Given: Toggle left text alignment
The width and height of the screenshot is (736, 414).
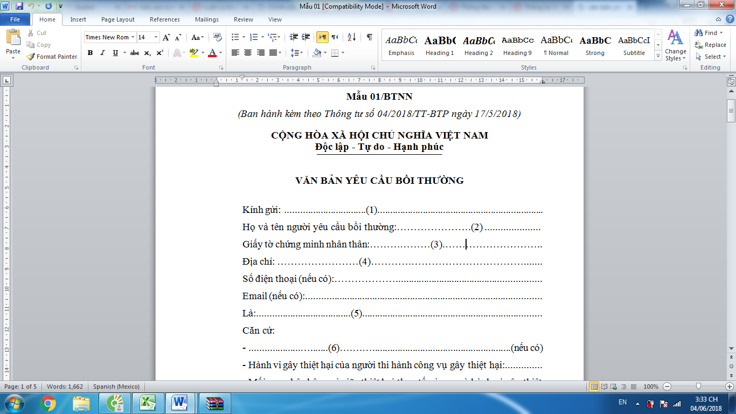Looking at the screenshot, I should (x=235, y=53).
